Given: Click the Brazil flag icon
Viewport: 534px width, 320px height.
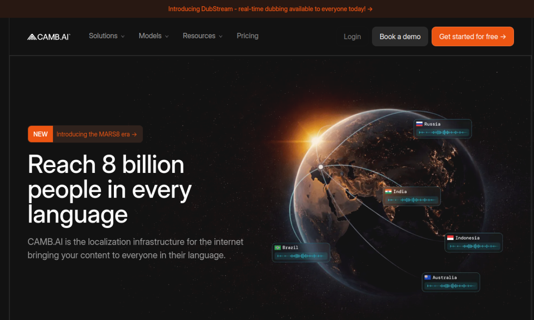Looking at the screenshot, I should click(278, 247).
